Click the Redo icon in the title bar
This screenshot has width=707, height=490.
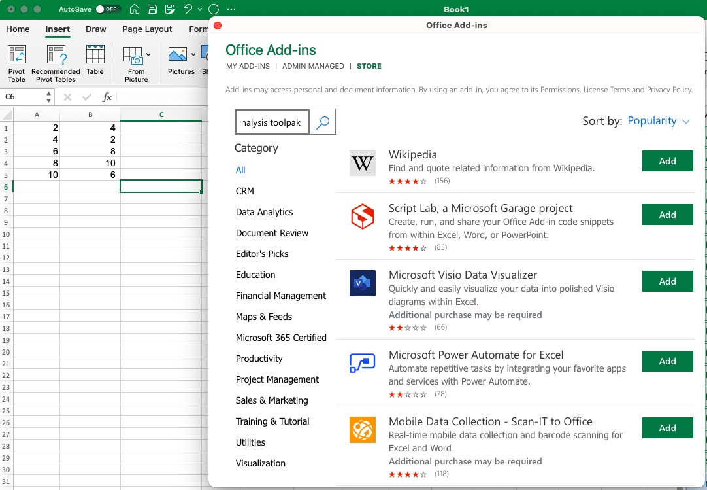pyautogui.click(x=214, y=9)
